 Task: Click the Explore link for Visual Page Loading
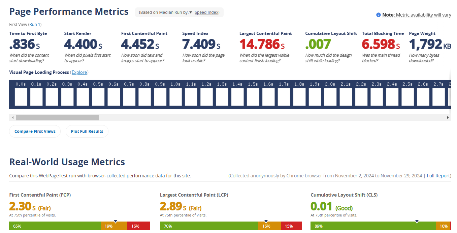[x=79, y=72]
